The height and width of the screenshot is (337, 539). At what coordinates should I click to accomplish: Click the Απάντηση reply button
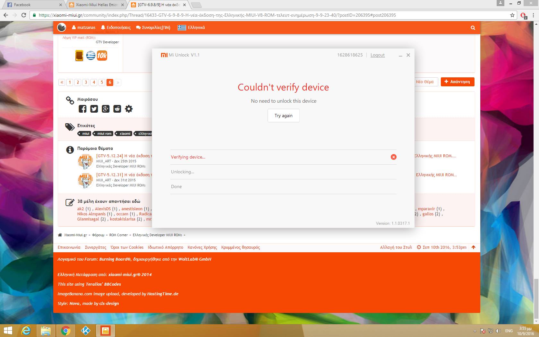[457, 82]
